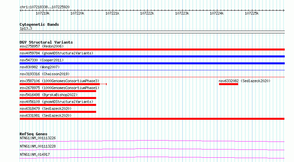Viewport: 294px width, 162px height.
Task: Click the 107222k ruler tick label
Action: point(147,13)
